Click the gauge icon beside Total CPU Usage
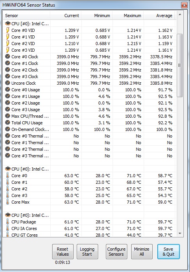Screen dimensions: 190x272 [7, 123]
